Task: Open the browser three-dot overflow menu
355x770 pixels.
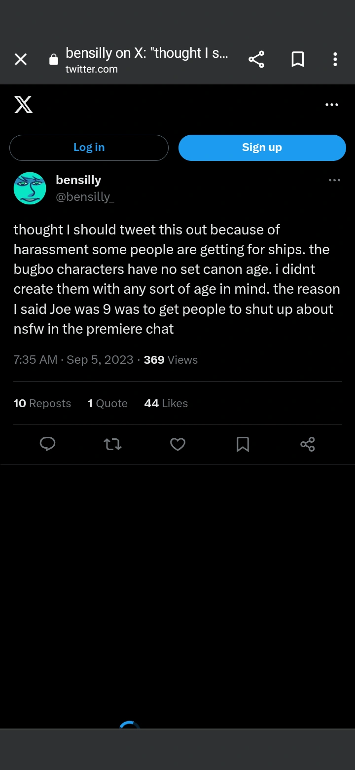Action: pos(335,60)
